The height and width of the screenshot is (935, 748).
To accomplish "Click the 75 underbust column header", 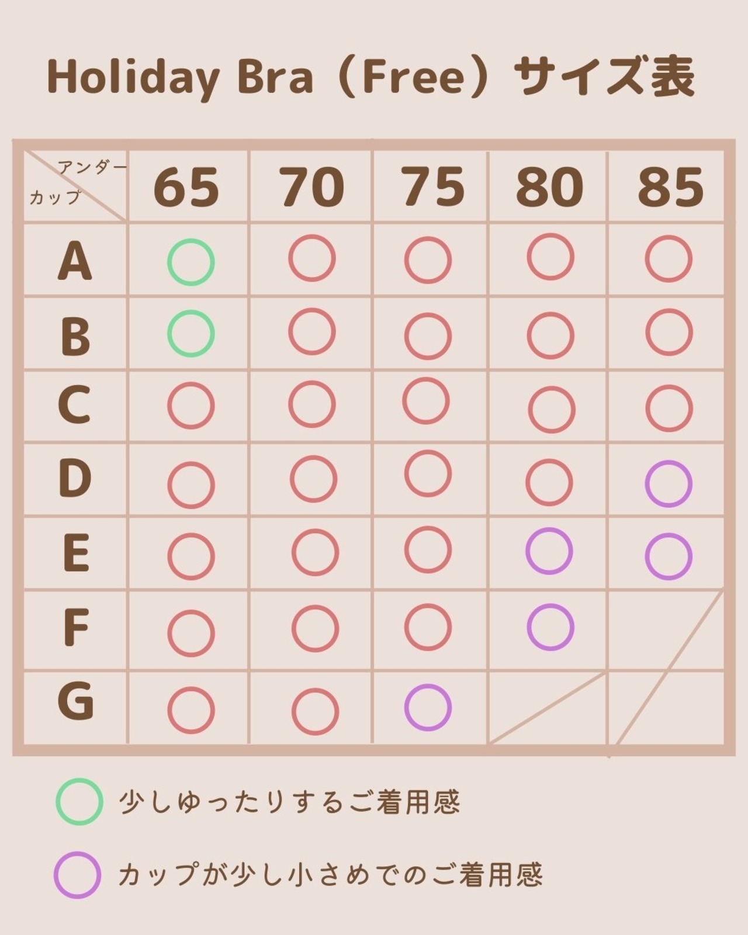I will [433, 188].
